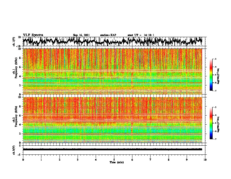The image size is (231, 179).
Task: Click the "8" kHz tick on ch.2 frequency axis
Action: 20,106
